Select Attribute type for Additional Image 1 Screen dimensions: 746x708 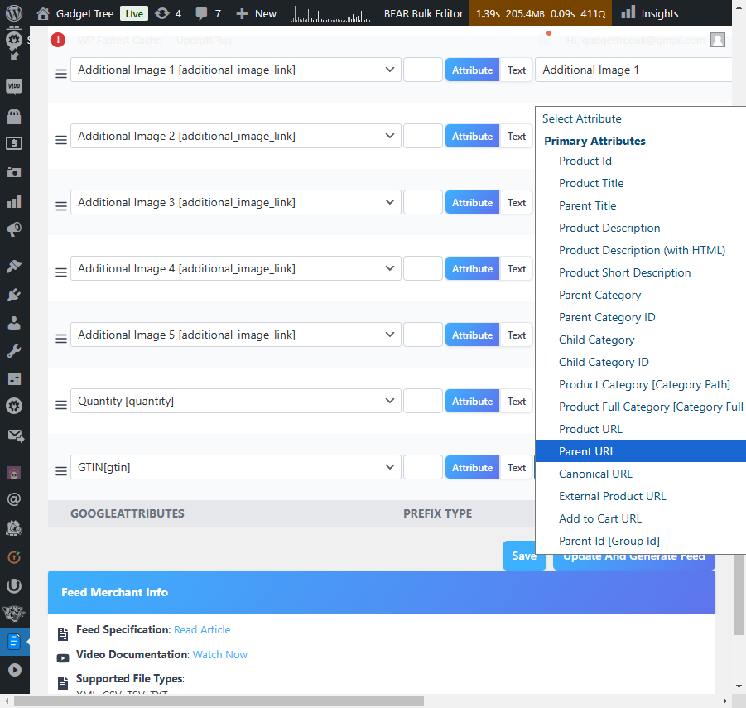click(x=473, y=70)
